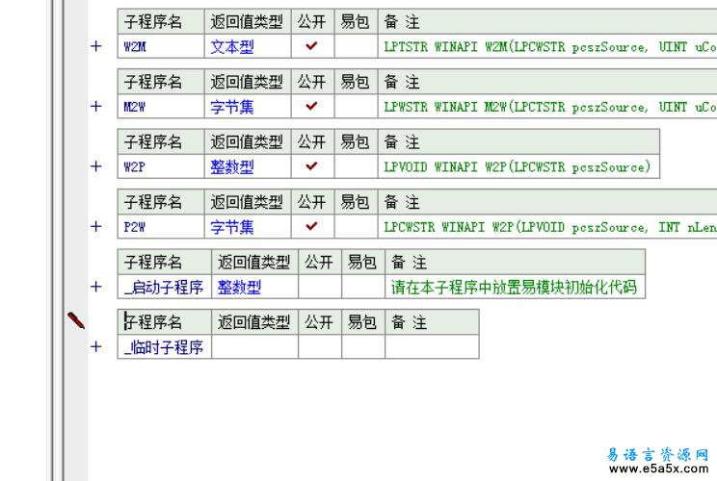Click the W2P remark starting LPVOID WINAPI
717x481 pixels.
pos(518,167)
